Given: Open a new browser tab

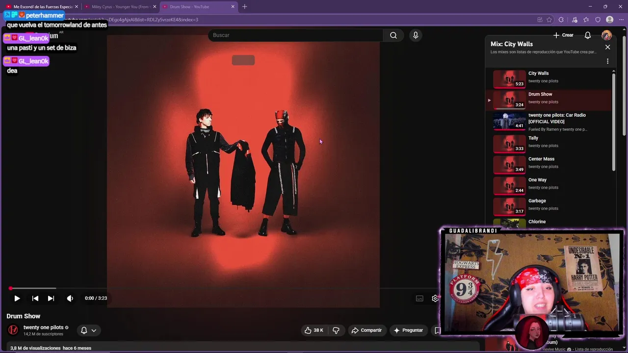Looking at the screenshot, I should (244, 7).
